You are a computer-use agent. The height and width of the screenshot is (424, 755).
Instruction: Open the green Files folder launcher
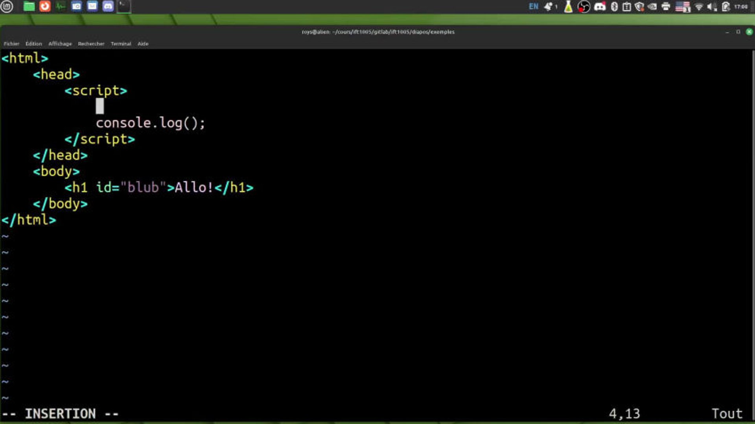29,6
